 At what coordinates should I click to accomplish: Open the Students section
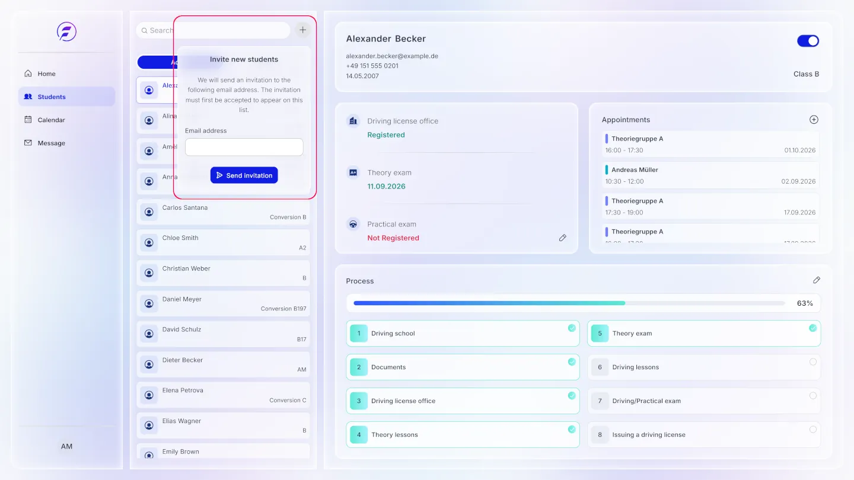66,97
